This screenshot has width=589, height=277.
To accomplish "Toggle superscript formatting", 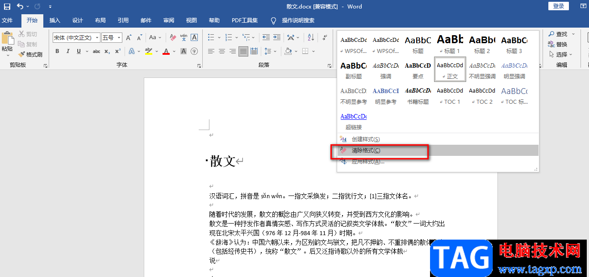I will [x=118, y=51].
